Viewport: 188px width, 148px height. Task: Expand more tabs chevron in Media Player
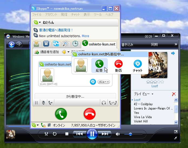176,44
